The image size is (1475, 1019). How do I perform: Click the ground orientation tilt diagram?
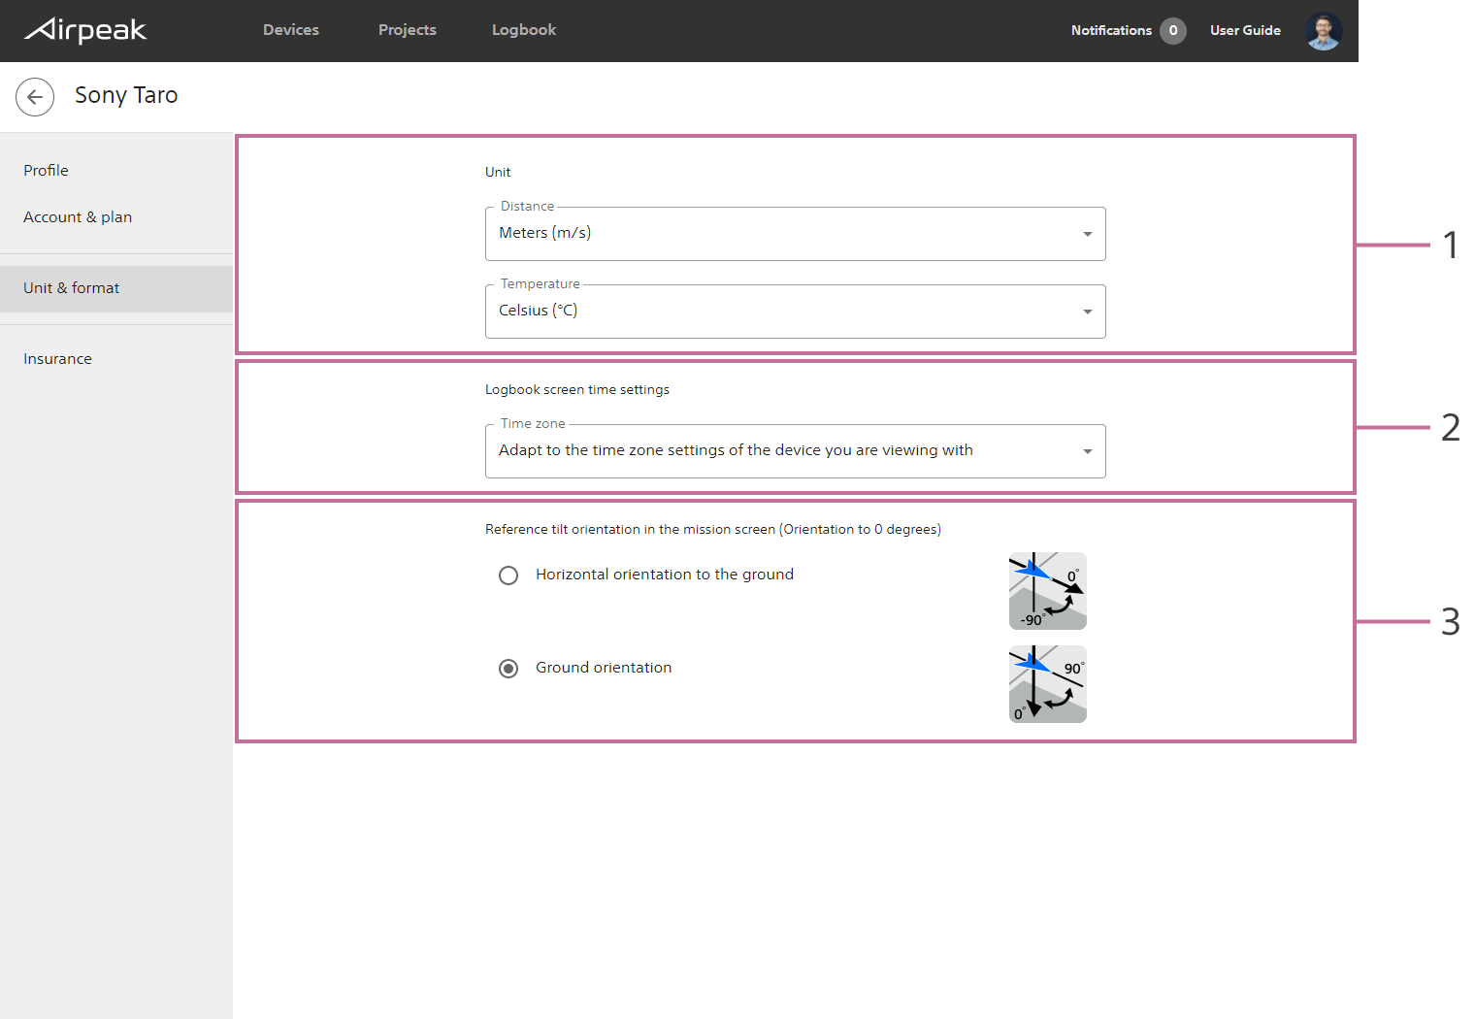(1048, 684)
